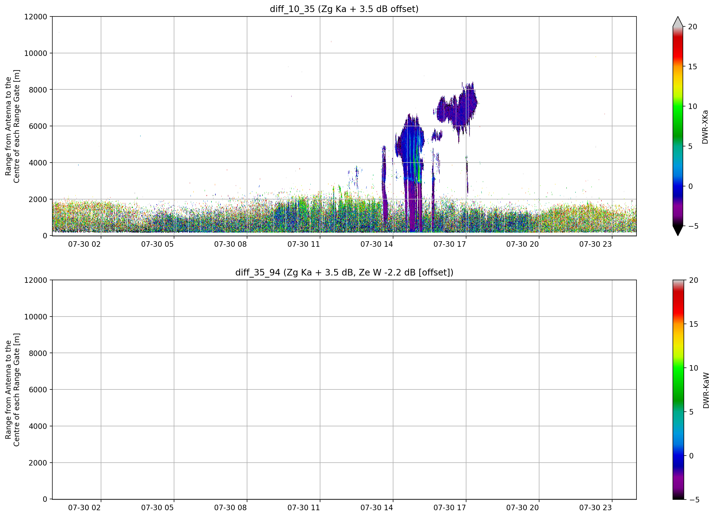
Task: Click the DWR-KaW colorbar label
Action: pos(706,390)
